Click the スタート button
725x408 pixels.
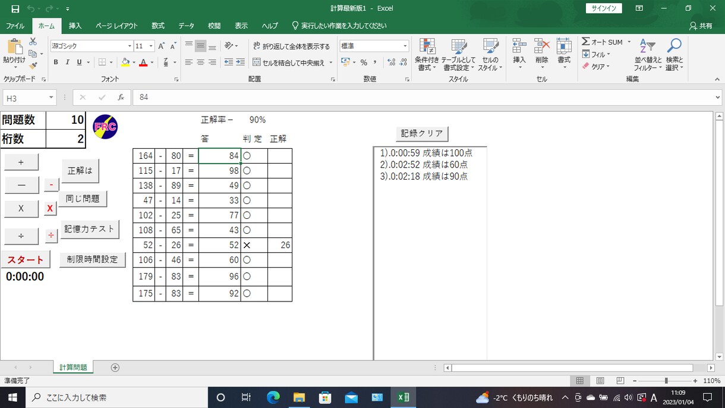tap(26, 260)
